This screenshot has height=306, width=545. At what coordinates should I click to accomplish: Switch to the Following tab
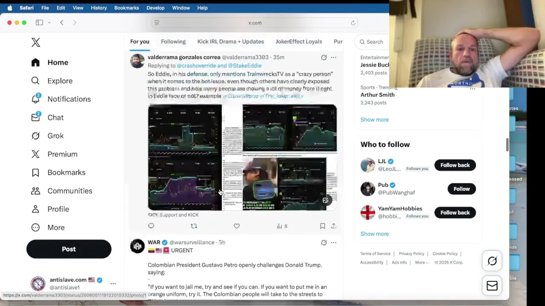point(173,42)
